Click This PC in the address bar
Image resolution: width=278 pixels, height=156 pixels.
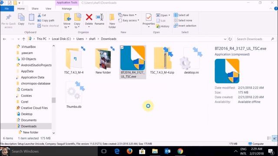[42, 39]
